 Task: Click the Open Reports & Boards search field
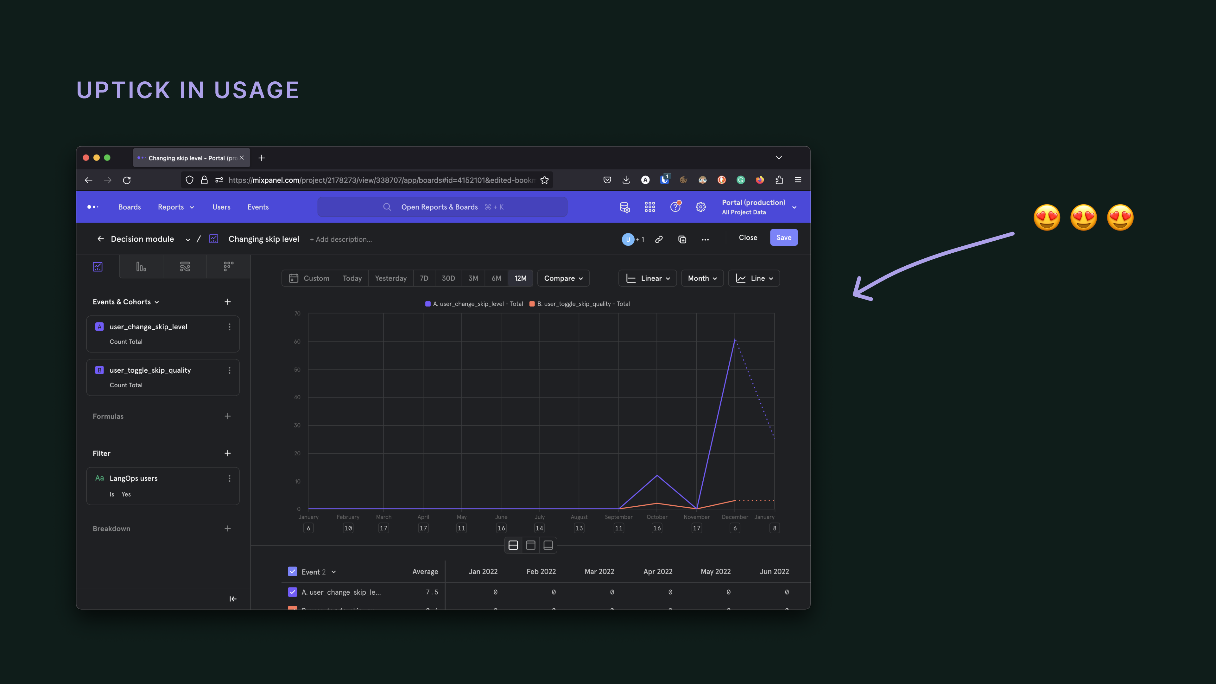coord(442,207)
